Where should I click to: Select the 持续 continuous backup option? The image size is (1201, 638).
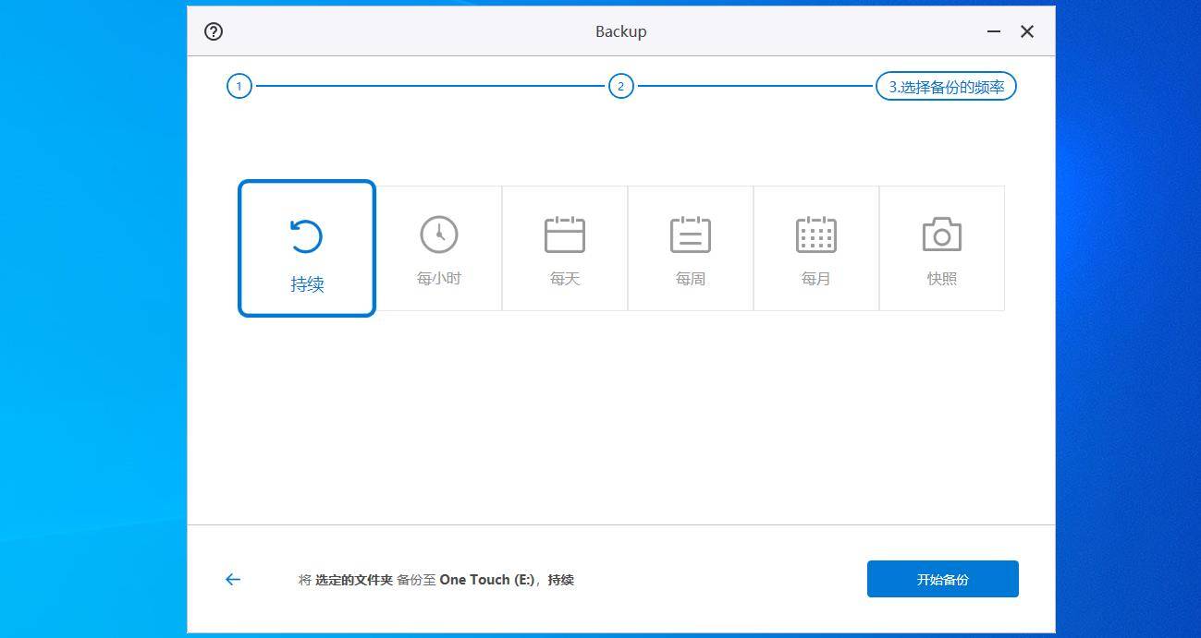tap(307, 248)
